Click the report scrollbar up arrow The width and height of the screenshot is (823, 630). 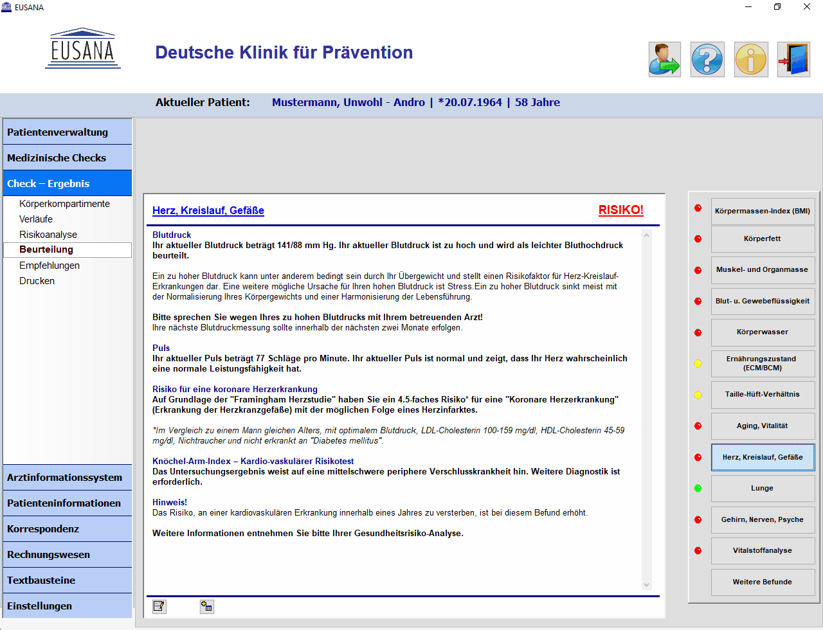647,235
